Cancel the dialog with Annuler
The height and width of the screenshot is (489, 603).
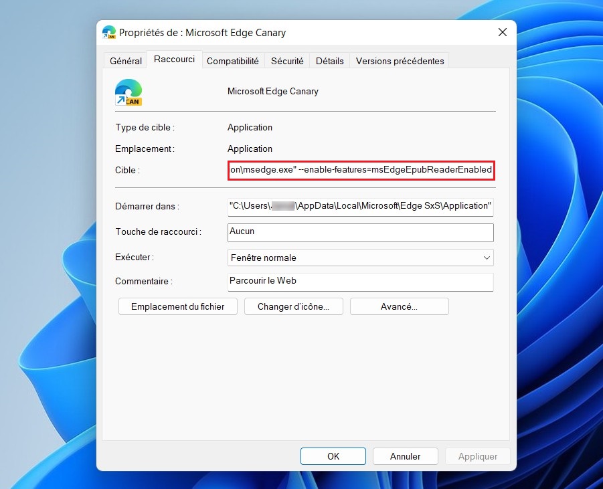pyautogui.click(x=406, y=456)
